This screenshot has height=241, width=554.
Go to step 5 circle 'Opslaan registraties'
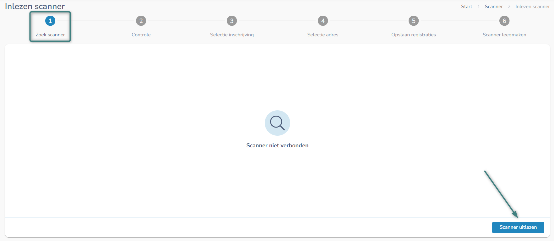414,21
